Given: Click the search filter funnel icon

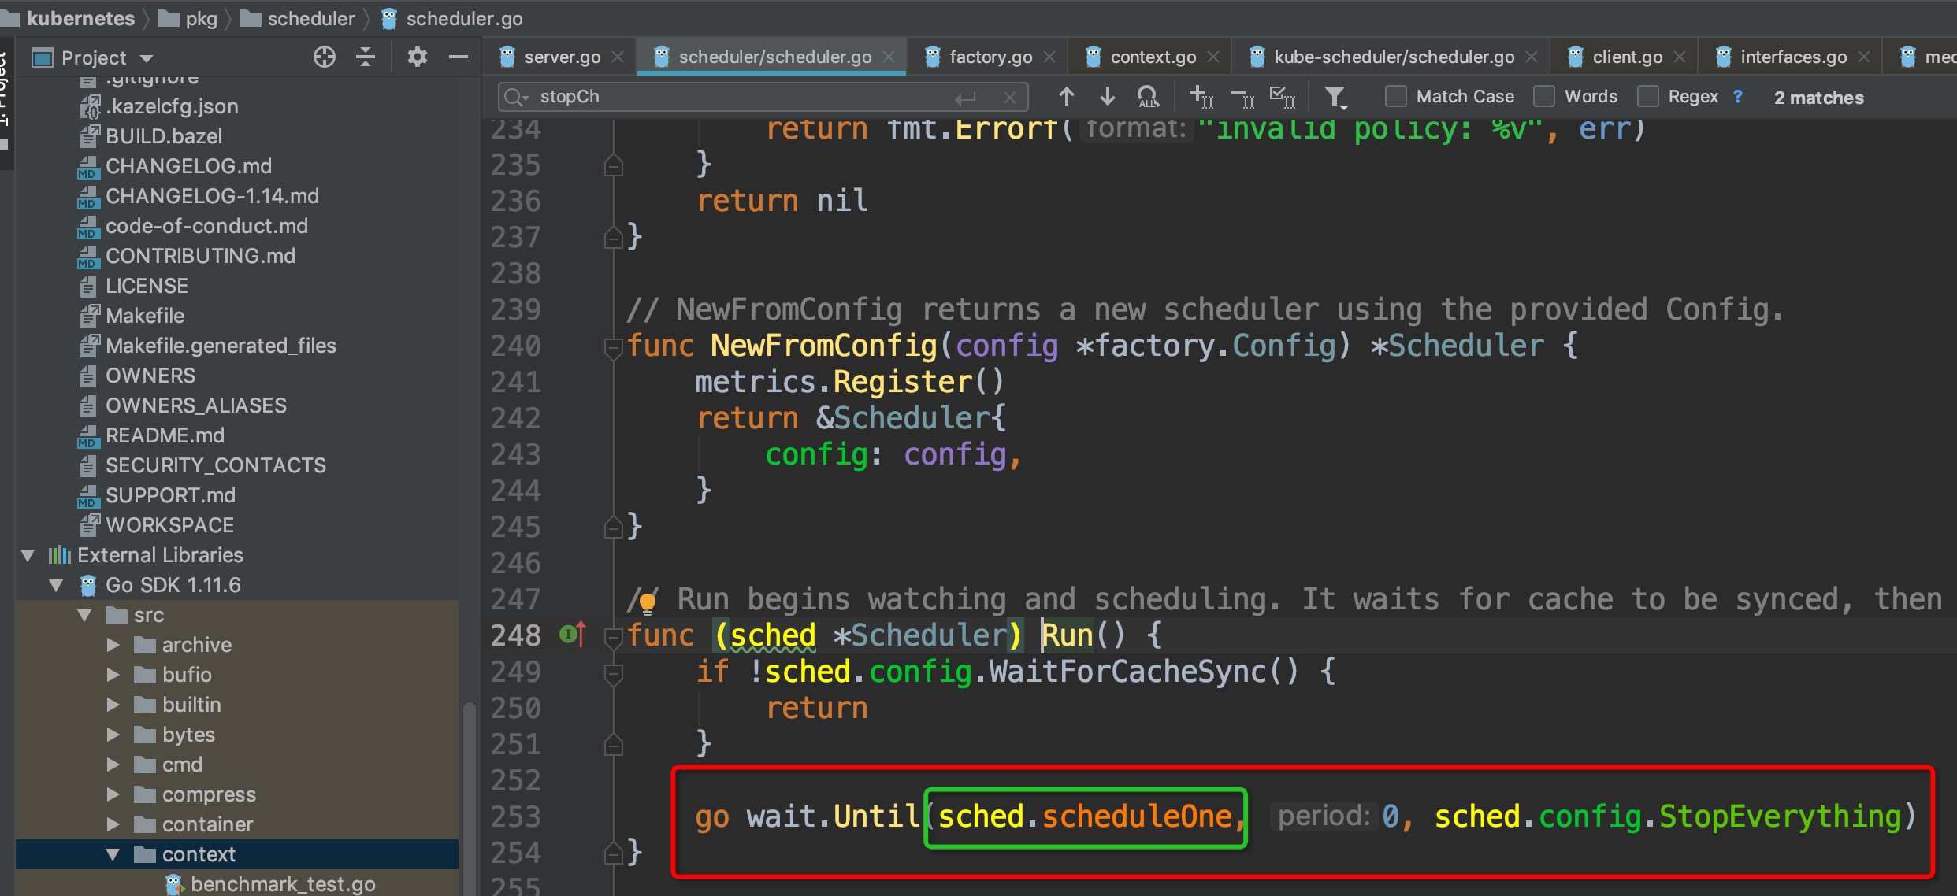Looking at the screenshot, I should (x=1335, y=97).
